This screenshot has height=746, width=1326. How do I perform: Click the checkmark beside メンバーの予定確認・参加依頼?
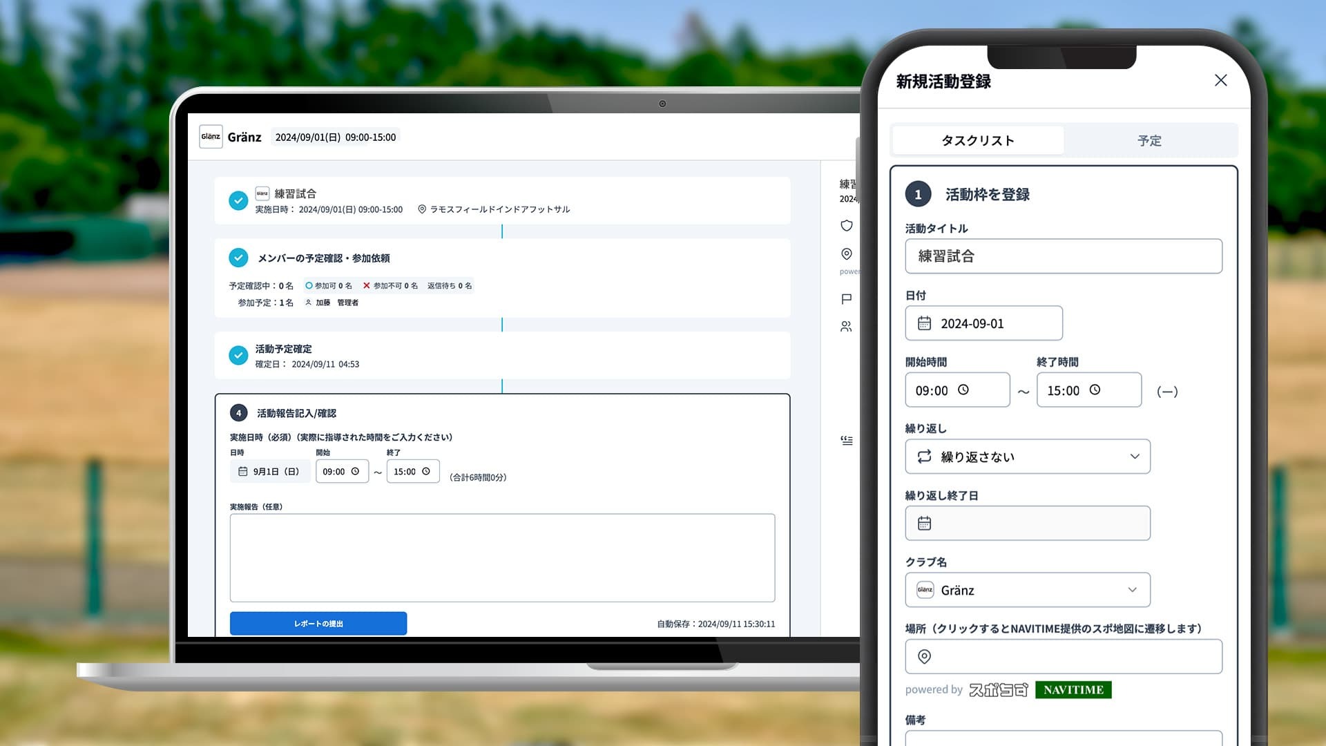pos(238,258)
